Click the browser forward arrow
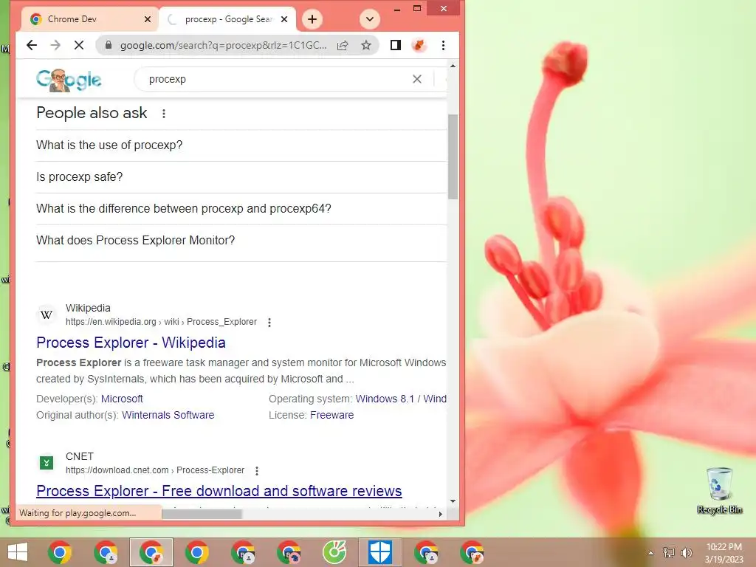The height and width of the screenshot is (567, 756). tap(55, 45)
